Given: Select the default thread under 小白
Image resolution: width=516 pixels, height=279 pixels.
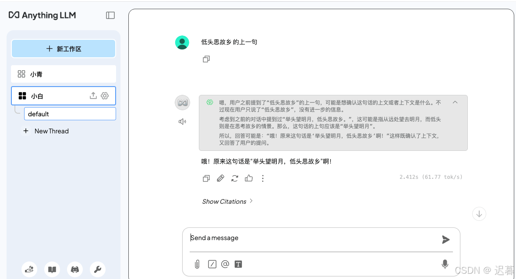Looking at the screenshot, I should click(70, 113).
